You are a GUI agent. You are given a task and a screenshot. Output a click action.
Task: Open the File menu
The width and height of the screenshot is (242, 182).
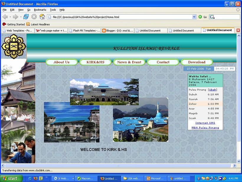click(4, 10)
